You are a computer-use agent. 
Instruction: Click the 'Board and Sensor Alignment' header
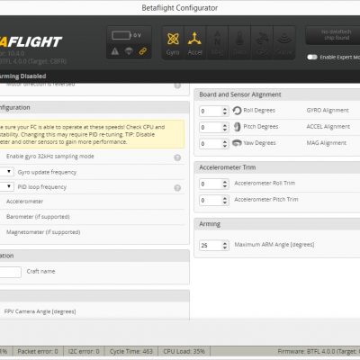tap(240, 94)
